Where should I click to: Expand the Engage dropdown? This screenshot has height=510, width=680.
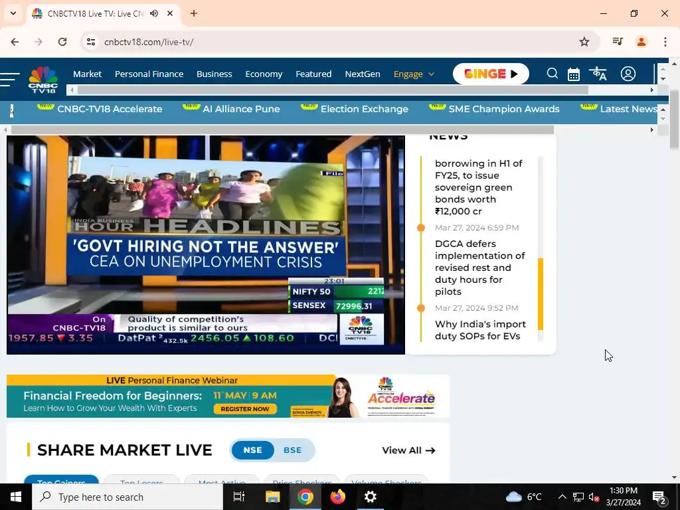pyautogui.click(x=414, y=74)
